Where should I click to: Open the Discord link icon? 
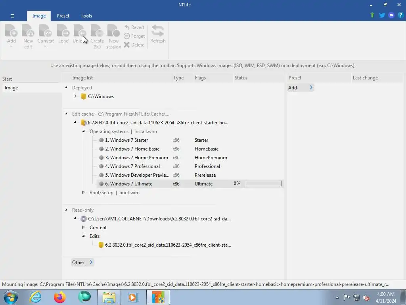[391, 15]
